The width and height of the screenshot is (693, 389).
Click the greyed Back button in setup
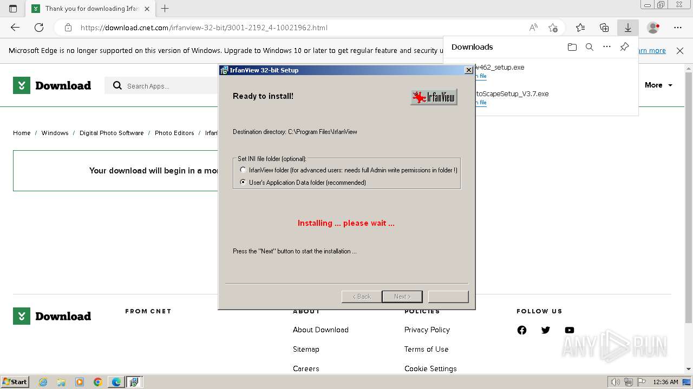click(361, 296)
